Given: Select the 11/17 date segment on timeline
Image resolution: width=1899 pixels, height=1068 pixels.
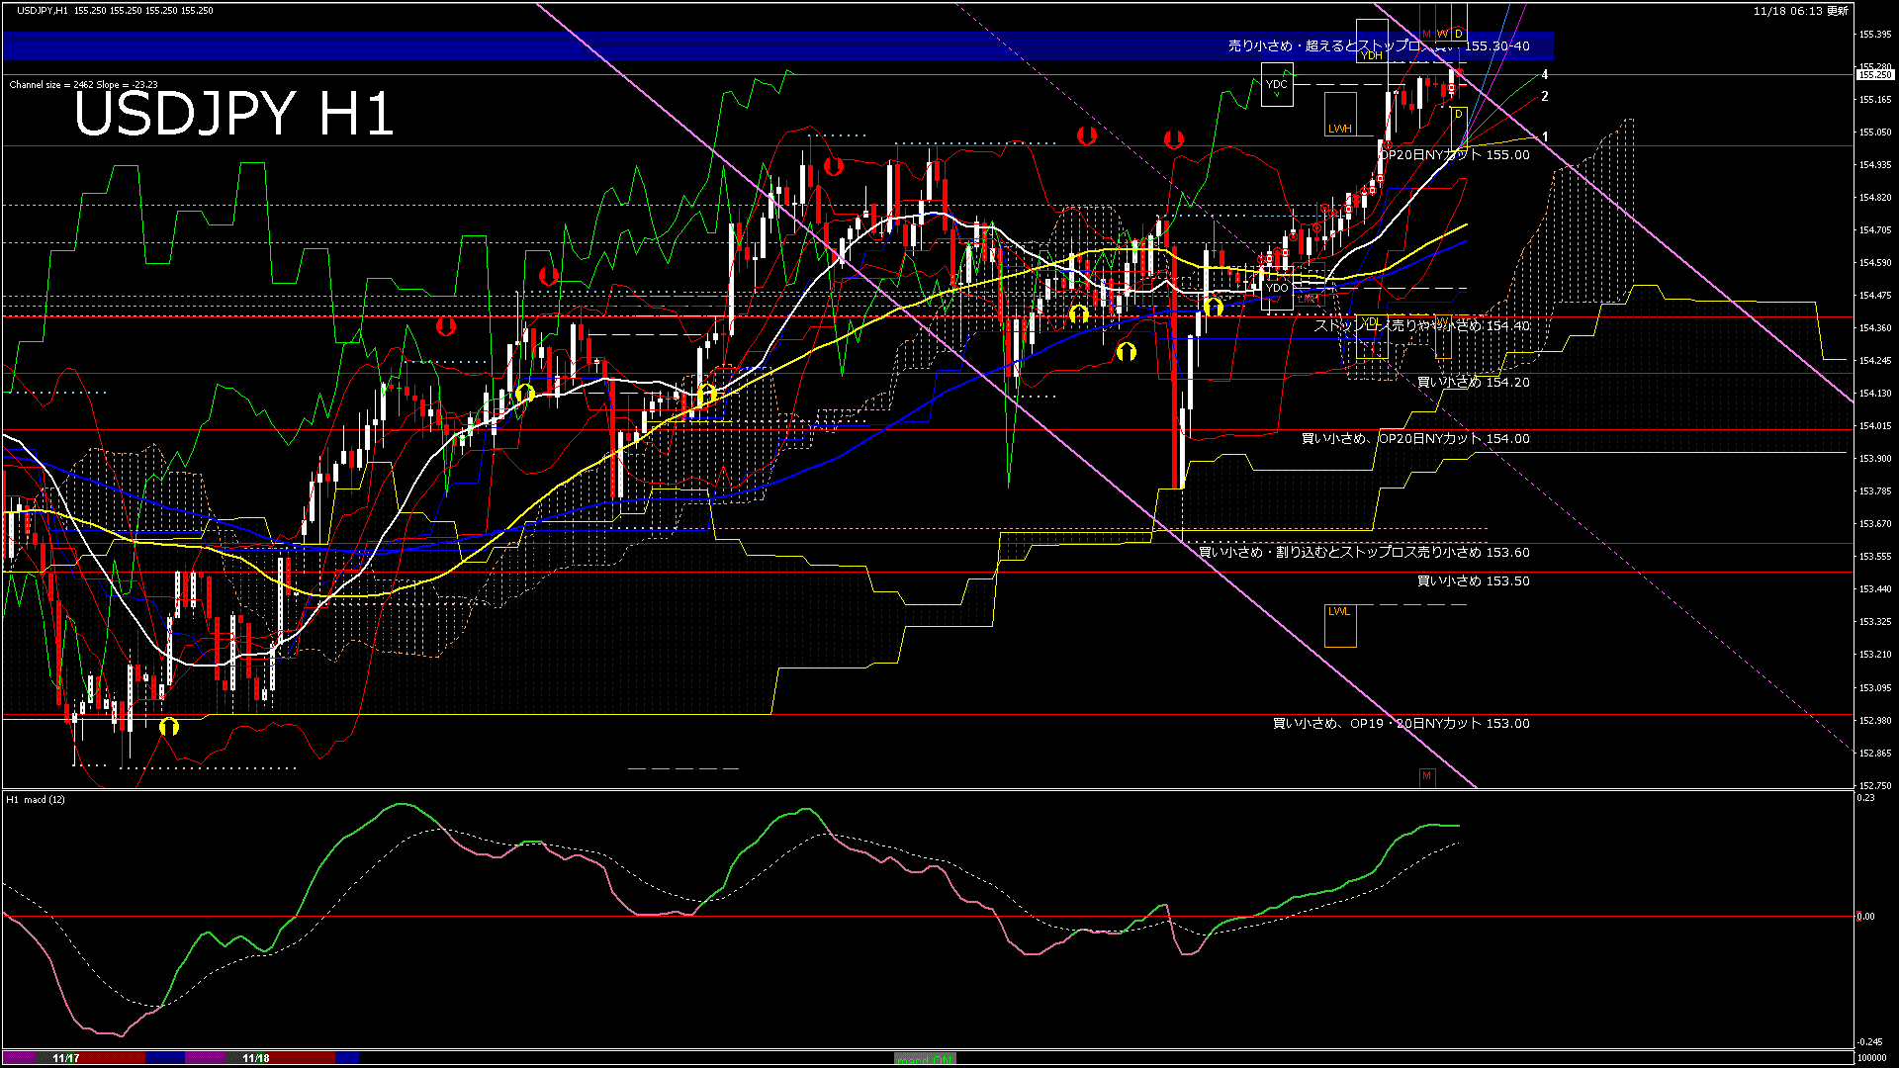Looking at the screenshot, I should (x=66, y=1058).
